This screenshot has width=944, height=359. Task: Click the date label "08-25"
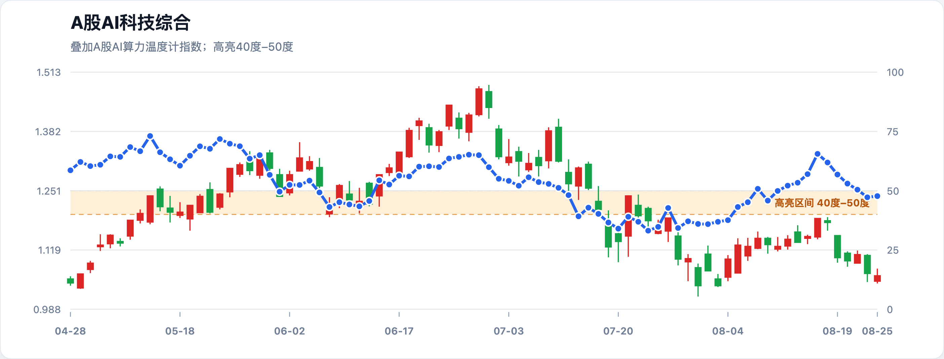coord(877,331)
